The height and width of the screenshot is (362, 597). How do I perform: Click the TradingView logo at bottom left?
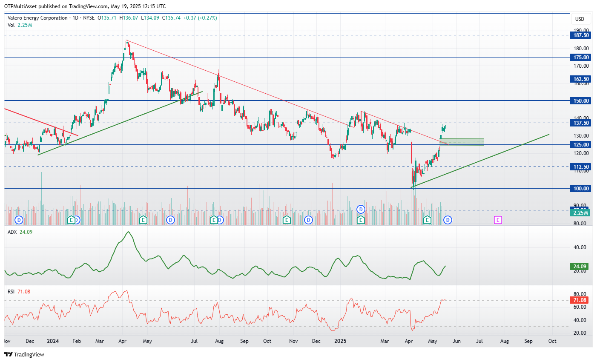coord(24,354)
